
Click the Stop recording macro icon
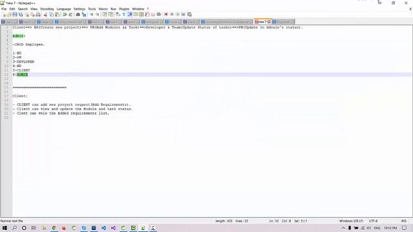[172, 14]
